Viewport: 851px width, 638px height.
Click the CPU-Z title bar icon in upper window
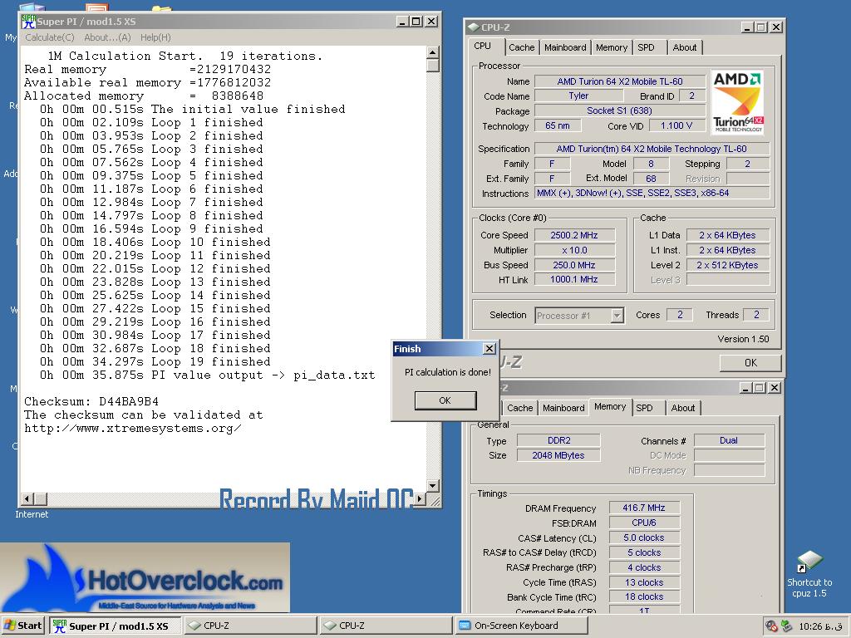pos(473,27)
